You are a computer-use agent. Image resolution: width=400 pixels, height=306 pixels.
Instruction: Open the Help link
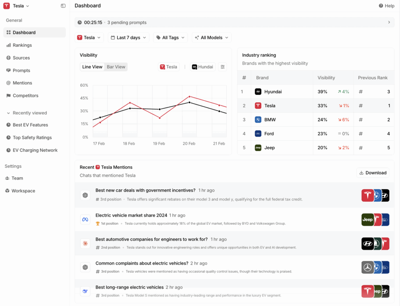386,6
